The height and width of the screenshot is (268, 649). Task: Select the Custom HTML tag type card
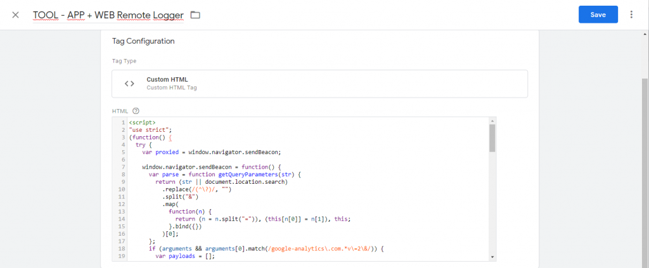coord(319,84)
